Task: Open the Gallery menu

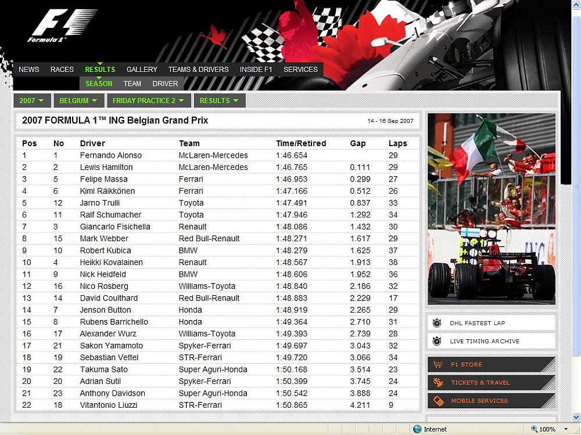Action: click(142, 70)
